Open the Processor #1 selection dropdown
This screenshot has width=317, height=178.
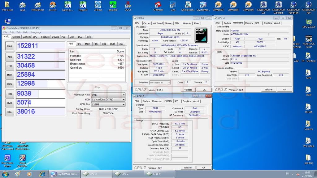[x=160, y=83]
